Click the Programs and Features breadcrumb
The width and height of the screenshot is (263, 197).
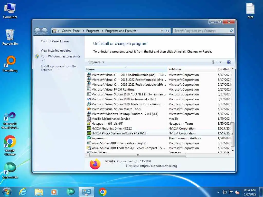[121, 31]
